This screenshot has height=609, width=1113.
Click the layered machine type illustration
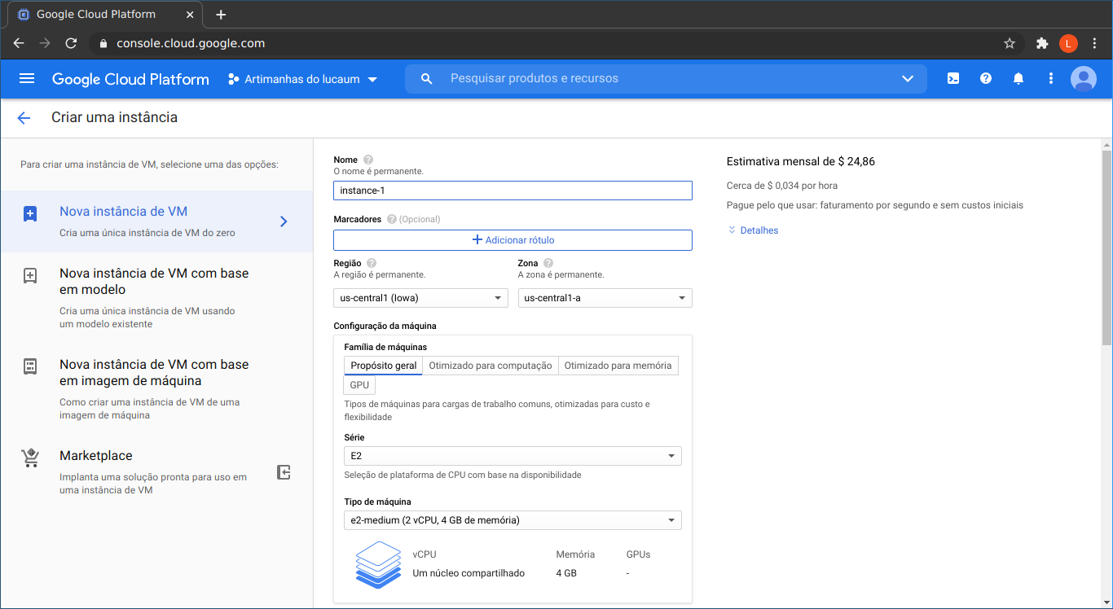pyautogui.click(x=379, y=564)
